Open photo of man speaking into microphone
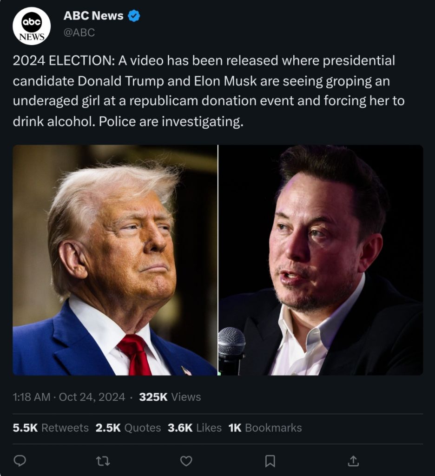The height and width of the screenshot is (476, 435). [x=321, y=260]
